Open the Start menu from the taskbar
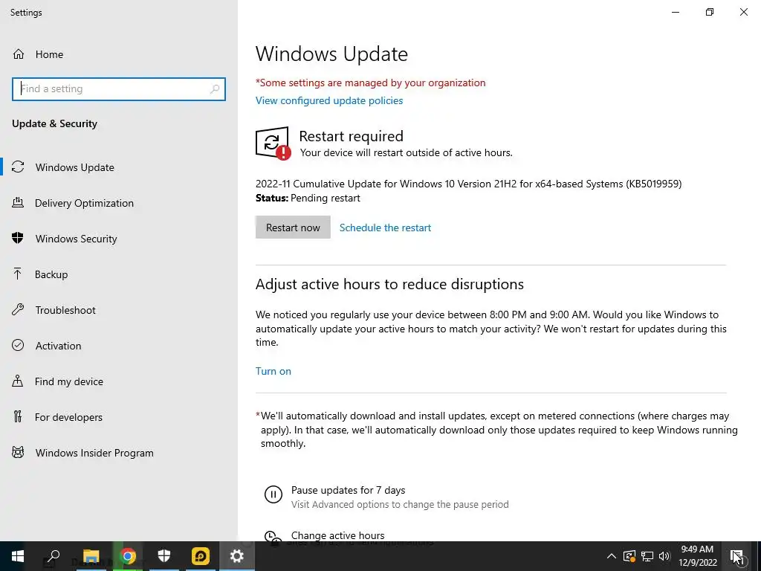This screenshot has height=571, width=761. (x=18, y=556)
